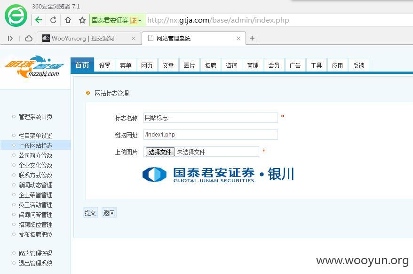Click the 国泰君安证券 银川 logo image
The width and height of the screenshot is (413, 274).
coord(218,174)
